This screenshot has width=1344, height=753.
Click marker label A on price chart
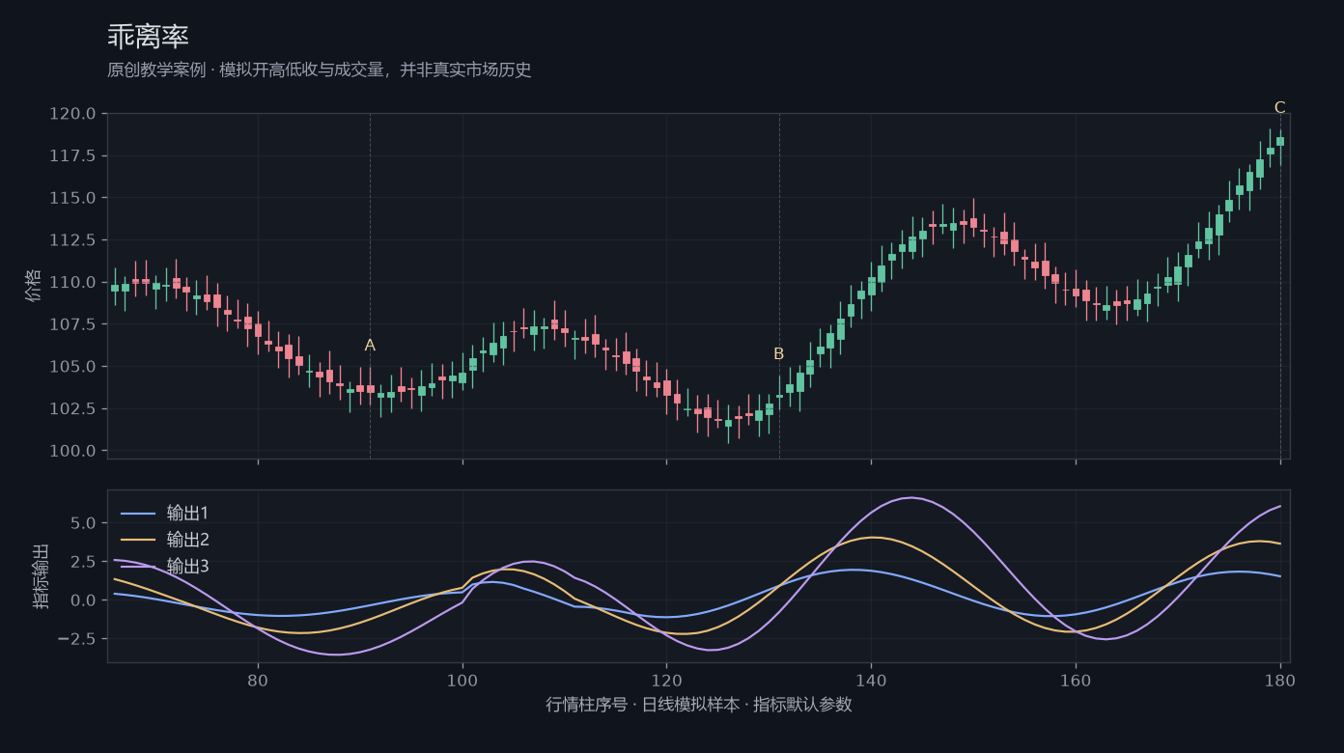[x=370, y=346]
